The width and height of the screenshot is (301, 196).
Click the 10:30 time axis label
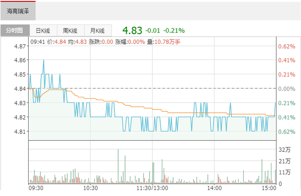click(90, 188)
